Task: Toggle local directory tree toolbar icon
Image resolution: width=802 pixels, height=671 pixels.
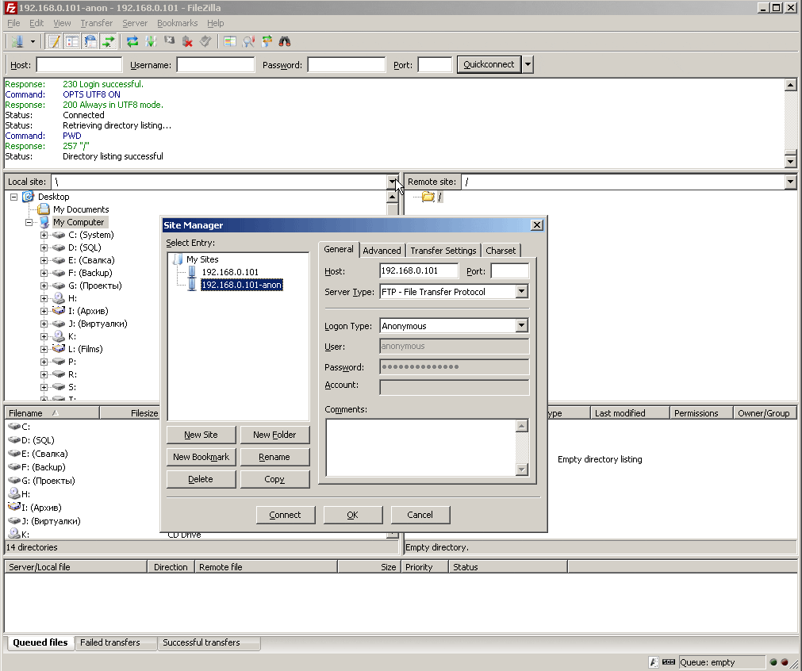Action: pyautogui.click(x=72, y=41)
